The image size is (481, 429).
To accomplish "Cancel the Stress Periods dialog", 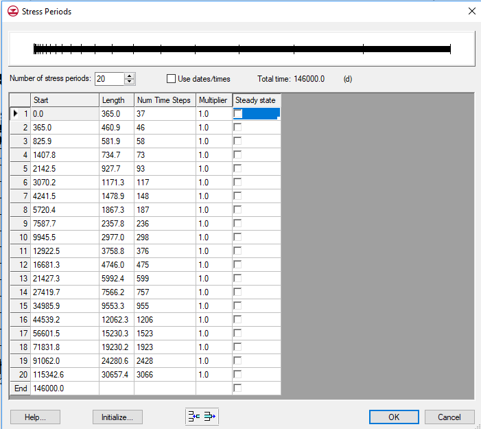I will (449, 417).
